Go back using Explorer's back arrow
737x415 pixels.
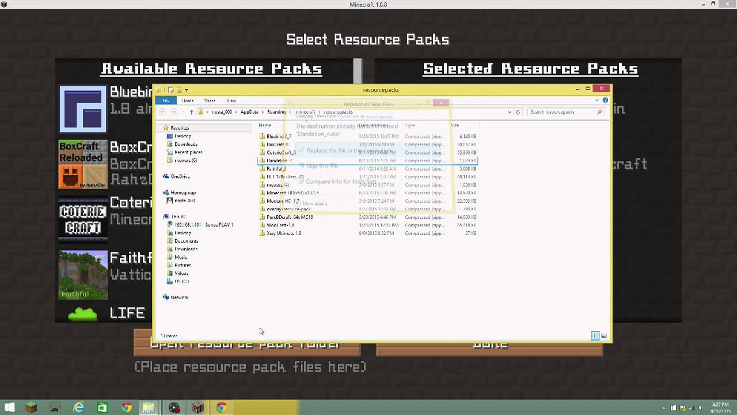(163, 112)
